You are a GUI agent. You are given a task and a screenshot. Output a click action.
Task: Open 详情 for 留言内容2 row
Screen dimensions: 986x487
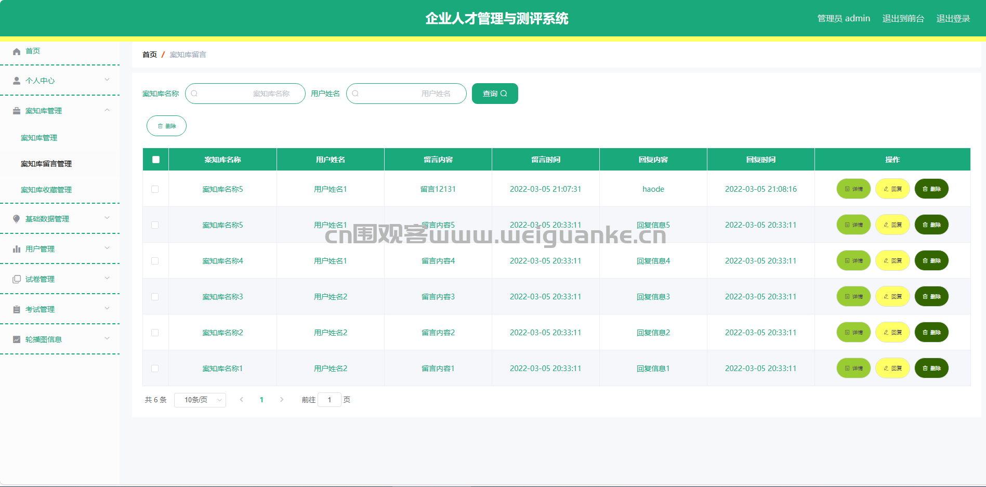click(x=853, y=332)
